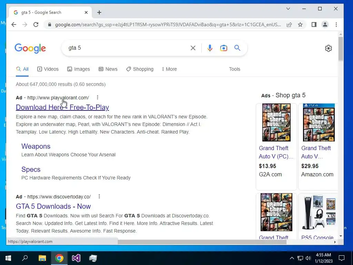This screenshot has width=353, height=265.
Task: Open Google quick settings gear
Action: pyautogui.click(x=329, y=48)
